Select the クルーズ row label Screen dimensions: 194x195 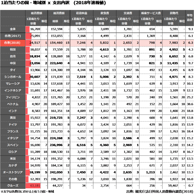point(13,186)
